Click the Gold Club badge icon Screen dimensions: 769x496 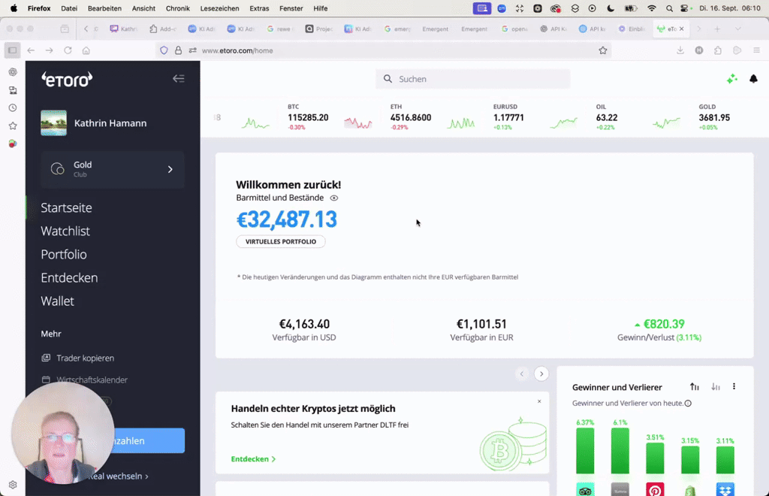pos(57,169)
